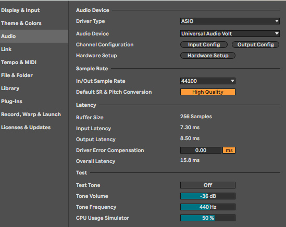Toggle the High Quality conversion button

point(208,92)
